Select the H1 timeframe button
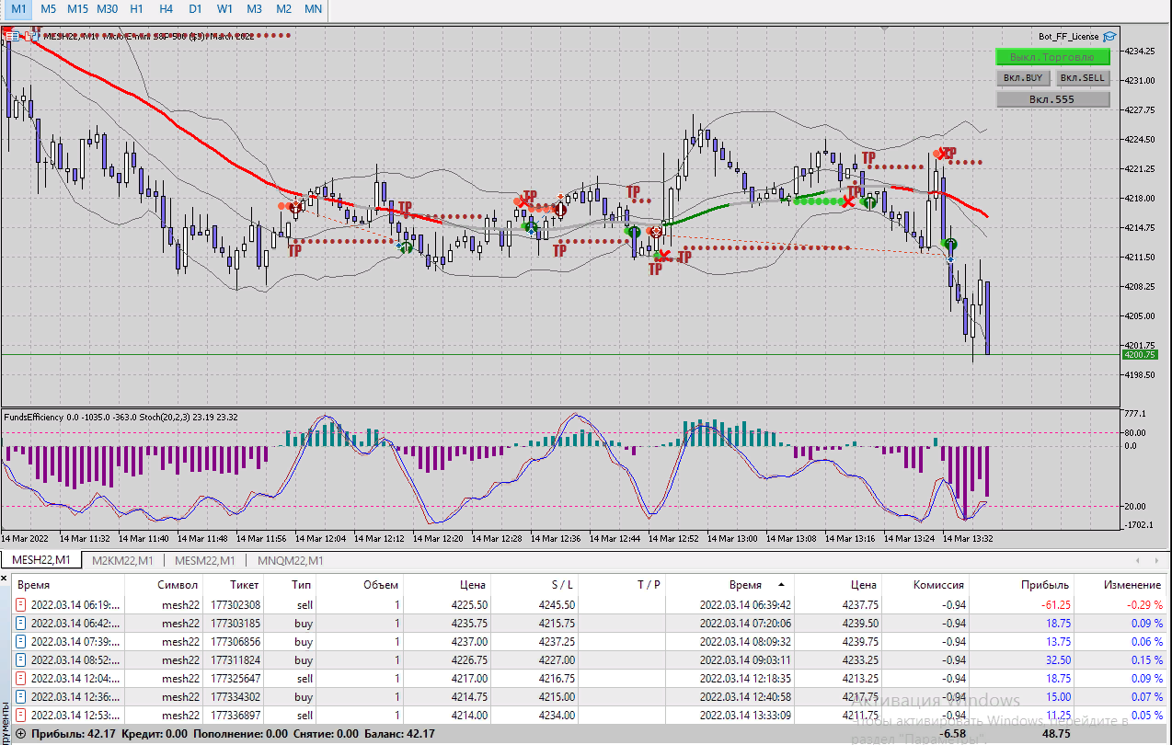This screenshot has height=745, width=1172. (x=136, y=8)
